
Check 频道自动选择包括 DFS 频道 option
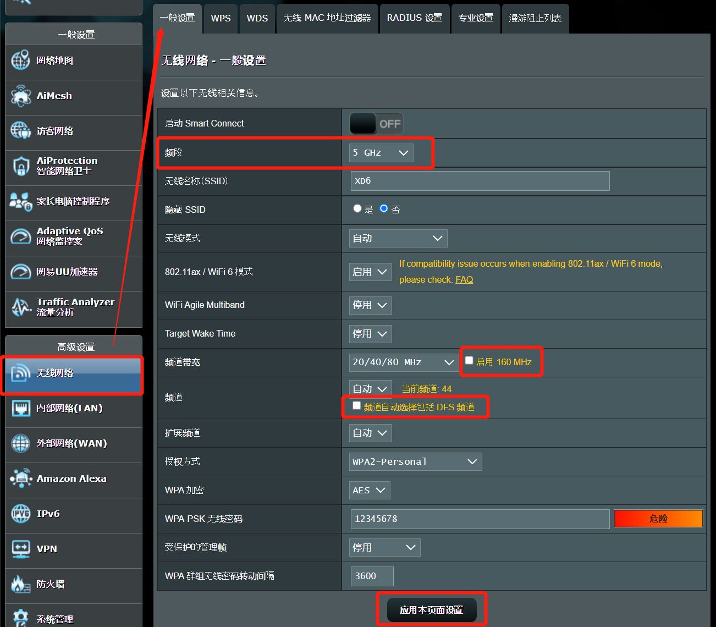click(x=357, y=406)
